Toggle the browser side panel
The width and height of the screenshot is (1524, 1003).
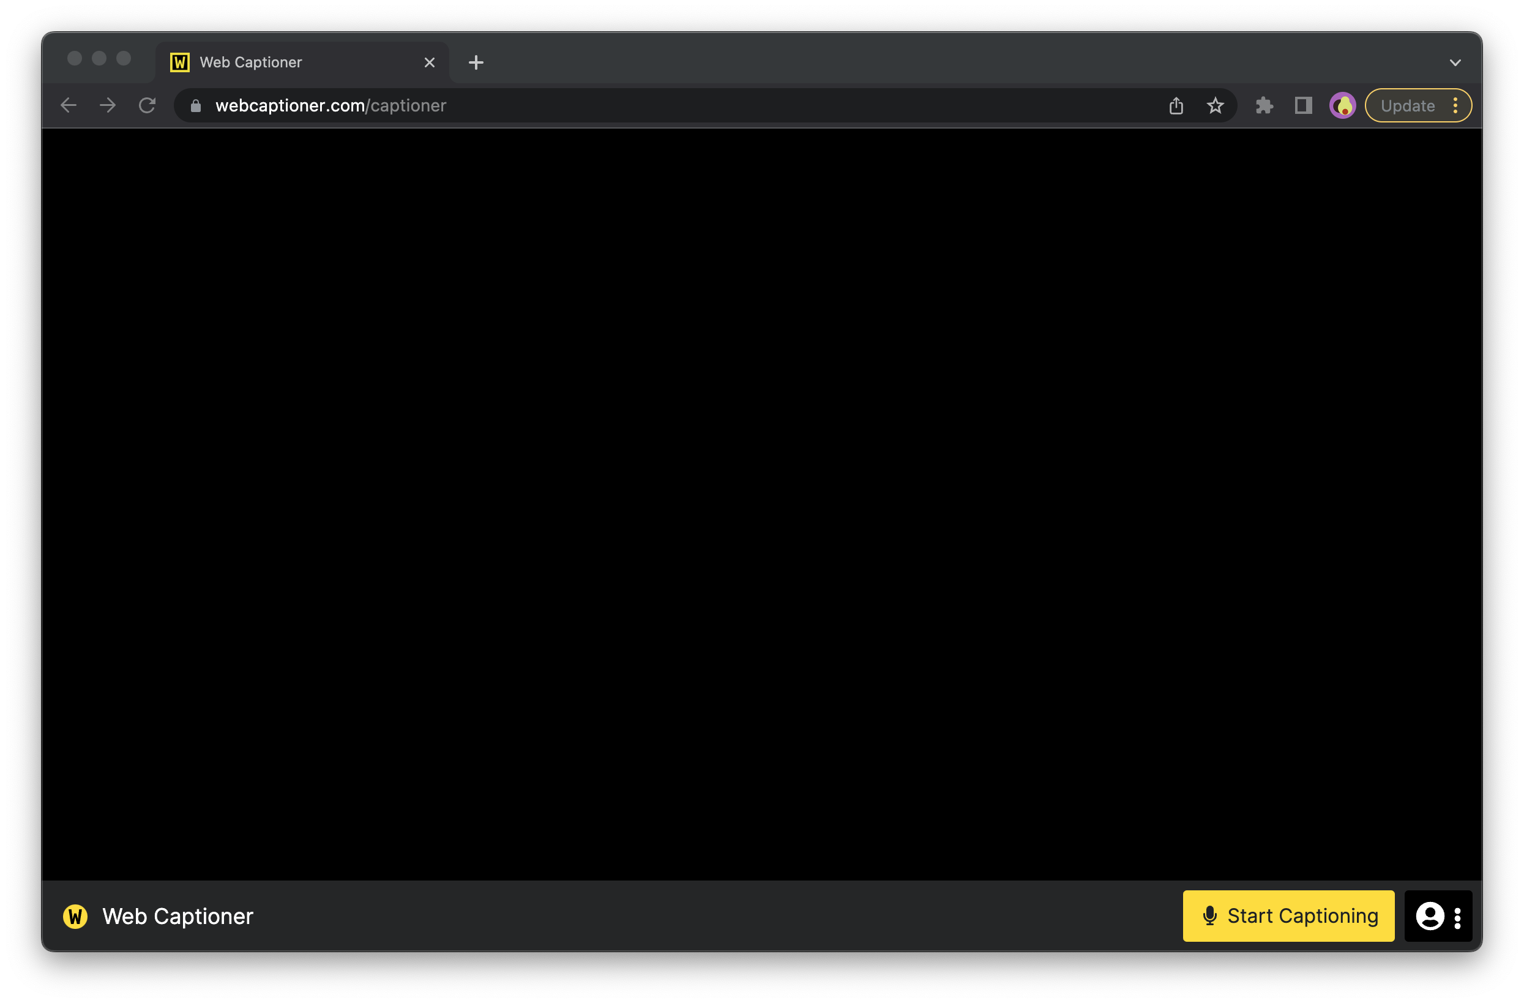pos(1303,105)
